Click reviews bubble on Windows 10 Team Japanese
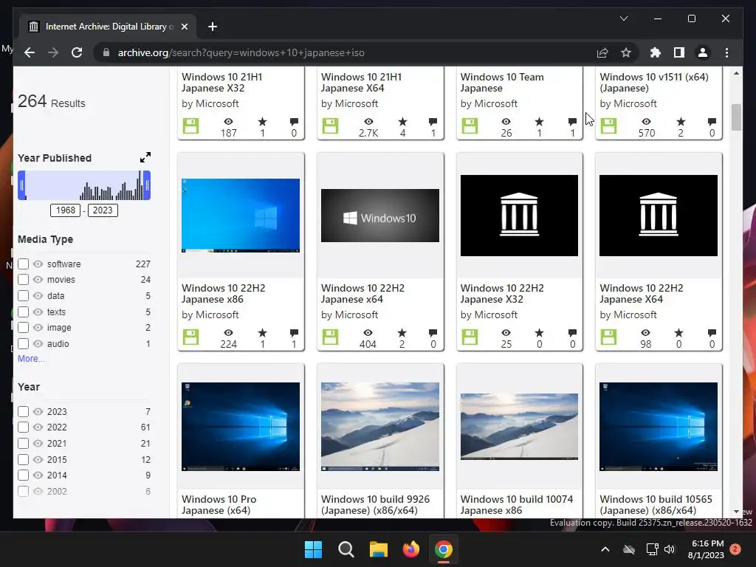The height and width of the screenshot is (567, 756). (572, 122)
